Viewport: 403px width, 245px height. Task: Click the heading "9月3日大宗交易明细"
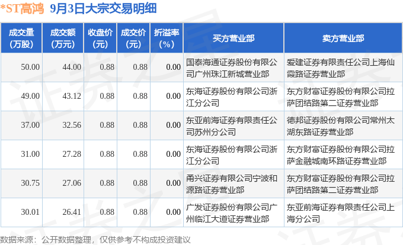click(x=103, y=9)
